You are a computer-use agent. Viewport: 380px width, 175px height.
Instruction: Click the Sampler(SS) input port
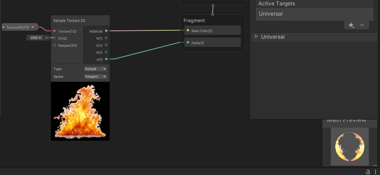click(54, 45)
